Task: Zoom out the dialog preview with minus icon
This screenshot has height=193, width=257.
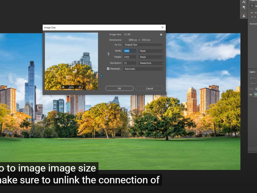Action: (63, 87)
